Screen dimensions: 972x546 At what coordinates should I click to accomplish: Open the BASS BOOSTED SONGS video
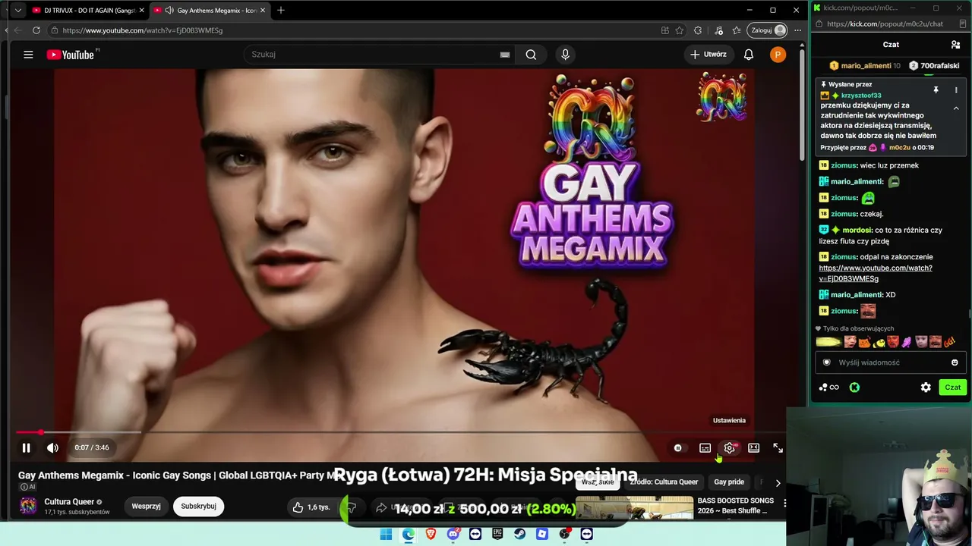tap(736, 506)
